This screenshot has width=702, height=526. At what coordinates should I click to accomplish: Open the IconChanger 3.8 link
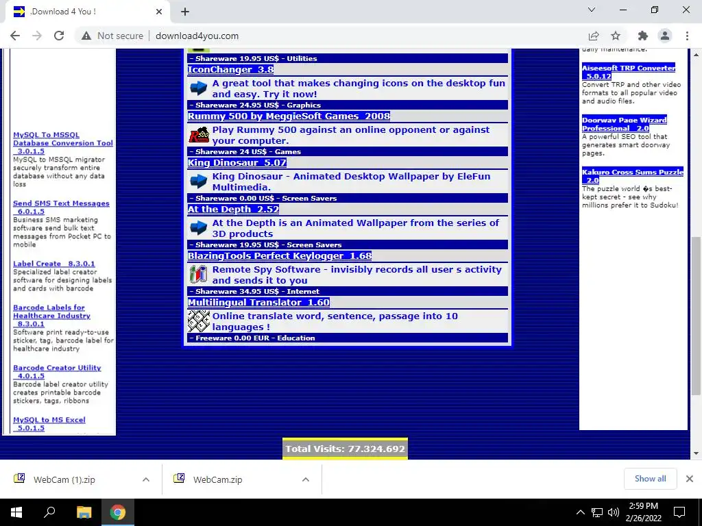point(230,70)
